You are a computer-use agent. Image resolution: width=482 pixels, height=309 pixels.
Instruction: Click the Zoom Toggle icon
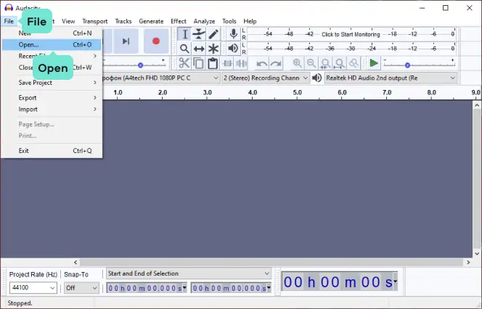(354, 63)
